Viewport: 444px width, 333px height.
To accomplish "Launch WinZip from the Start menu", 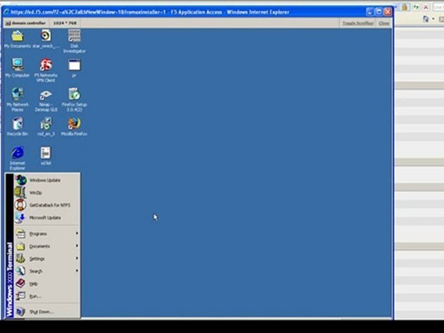I will (47, 192).
